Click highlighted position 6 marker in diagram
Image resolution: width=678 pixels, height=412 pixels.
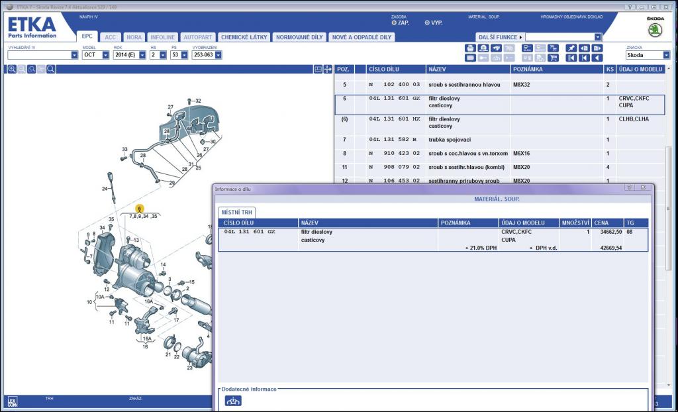[x=139, y=209]
